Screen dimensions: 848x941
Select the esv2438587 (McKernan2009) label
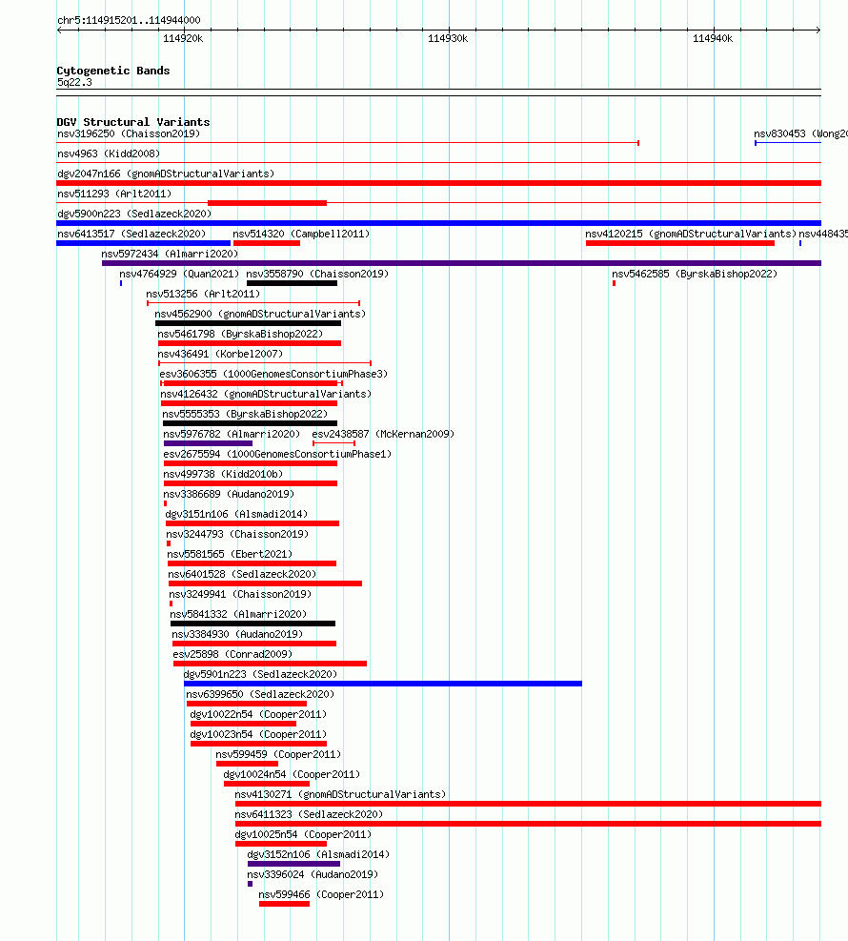tap(383, 435)
